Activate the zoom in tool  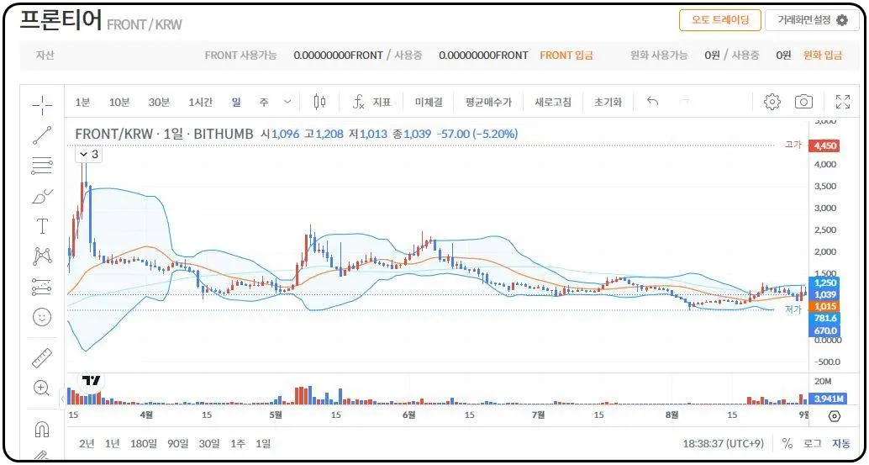point(42,388)
